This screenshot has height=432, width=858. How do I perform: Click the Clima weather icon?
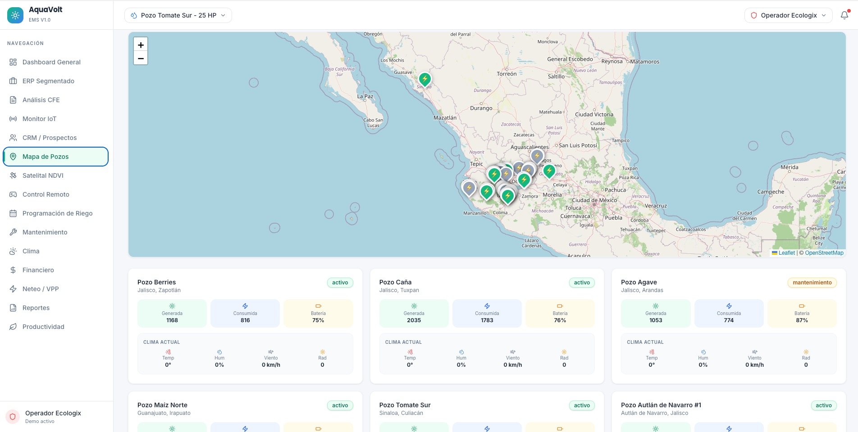point(13,251)
